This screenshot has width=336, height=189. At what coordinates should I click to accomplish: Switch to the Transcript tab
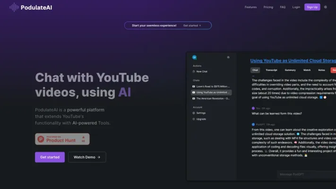point(271,70)
